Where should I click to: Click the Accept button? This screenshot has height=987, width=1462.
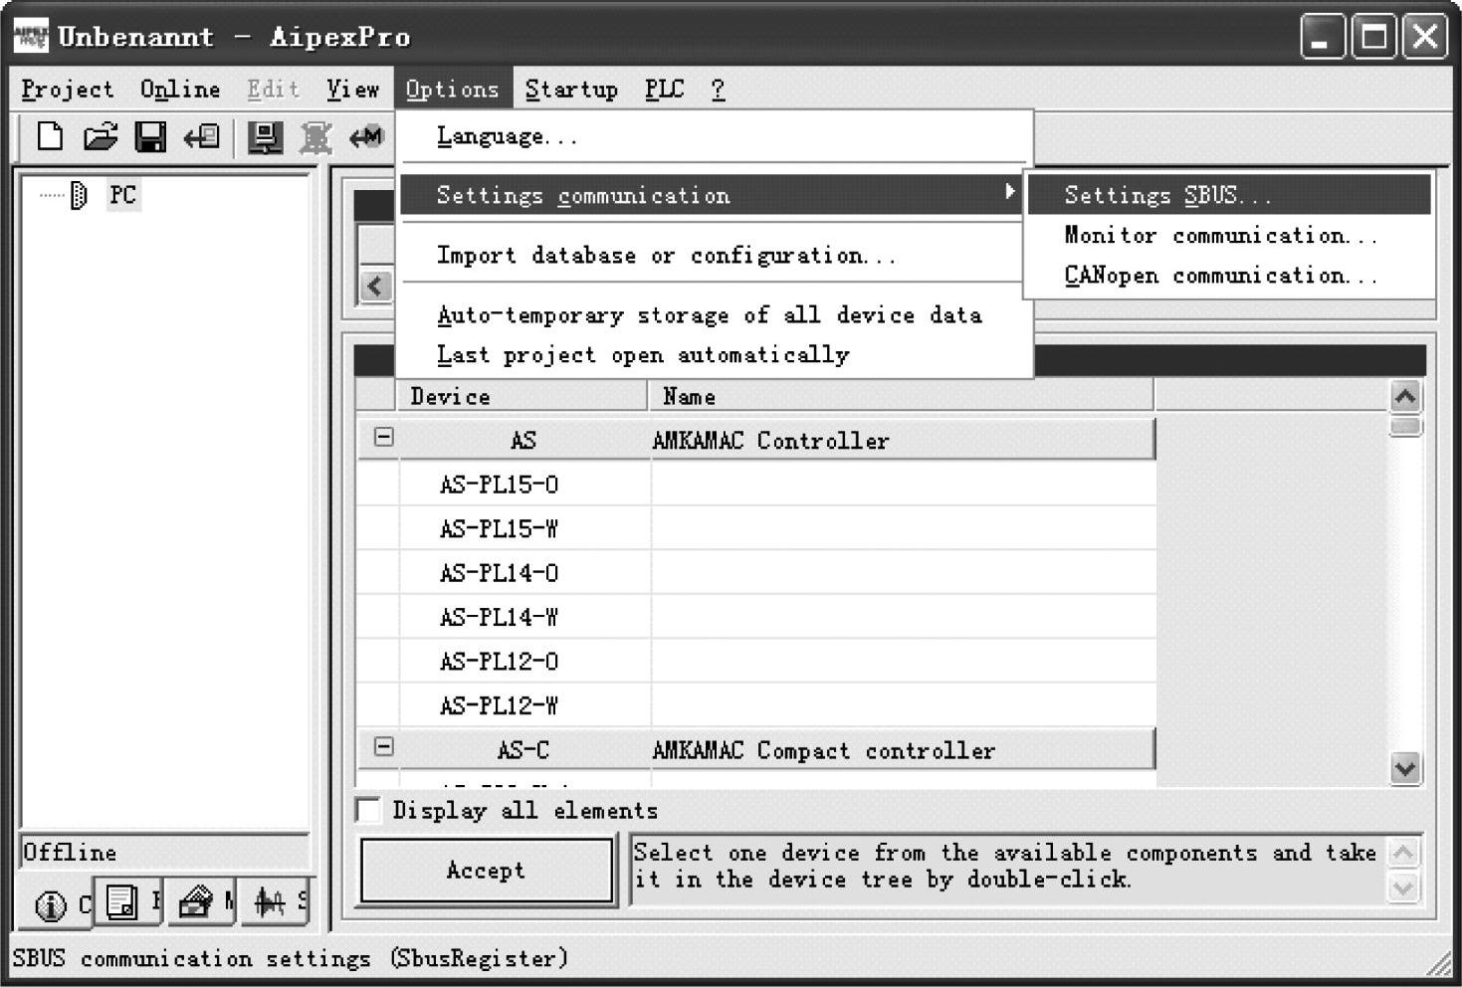pyautogui.click(x=487, y=871)
